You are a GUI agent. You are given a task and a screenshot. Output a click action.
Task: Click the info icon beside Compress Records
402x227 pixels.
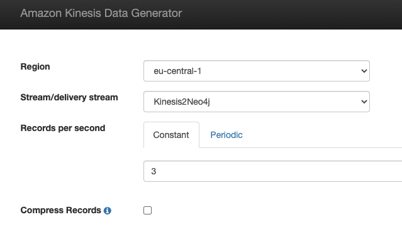(x=108, y=211)
